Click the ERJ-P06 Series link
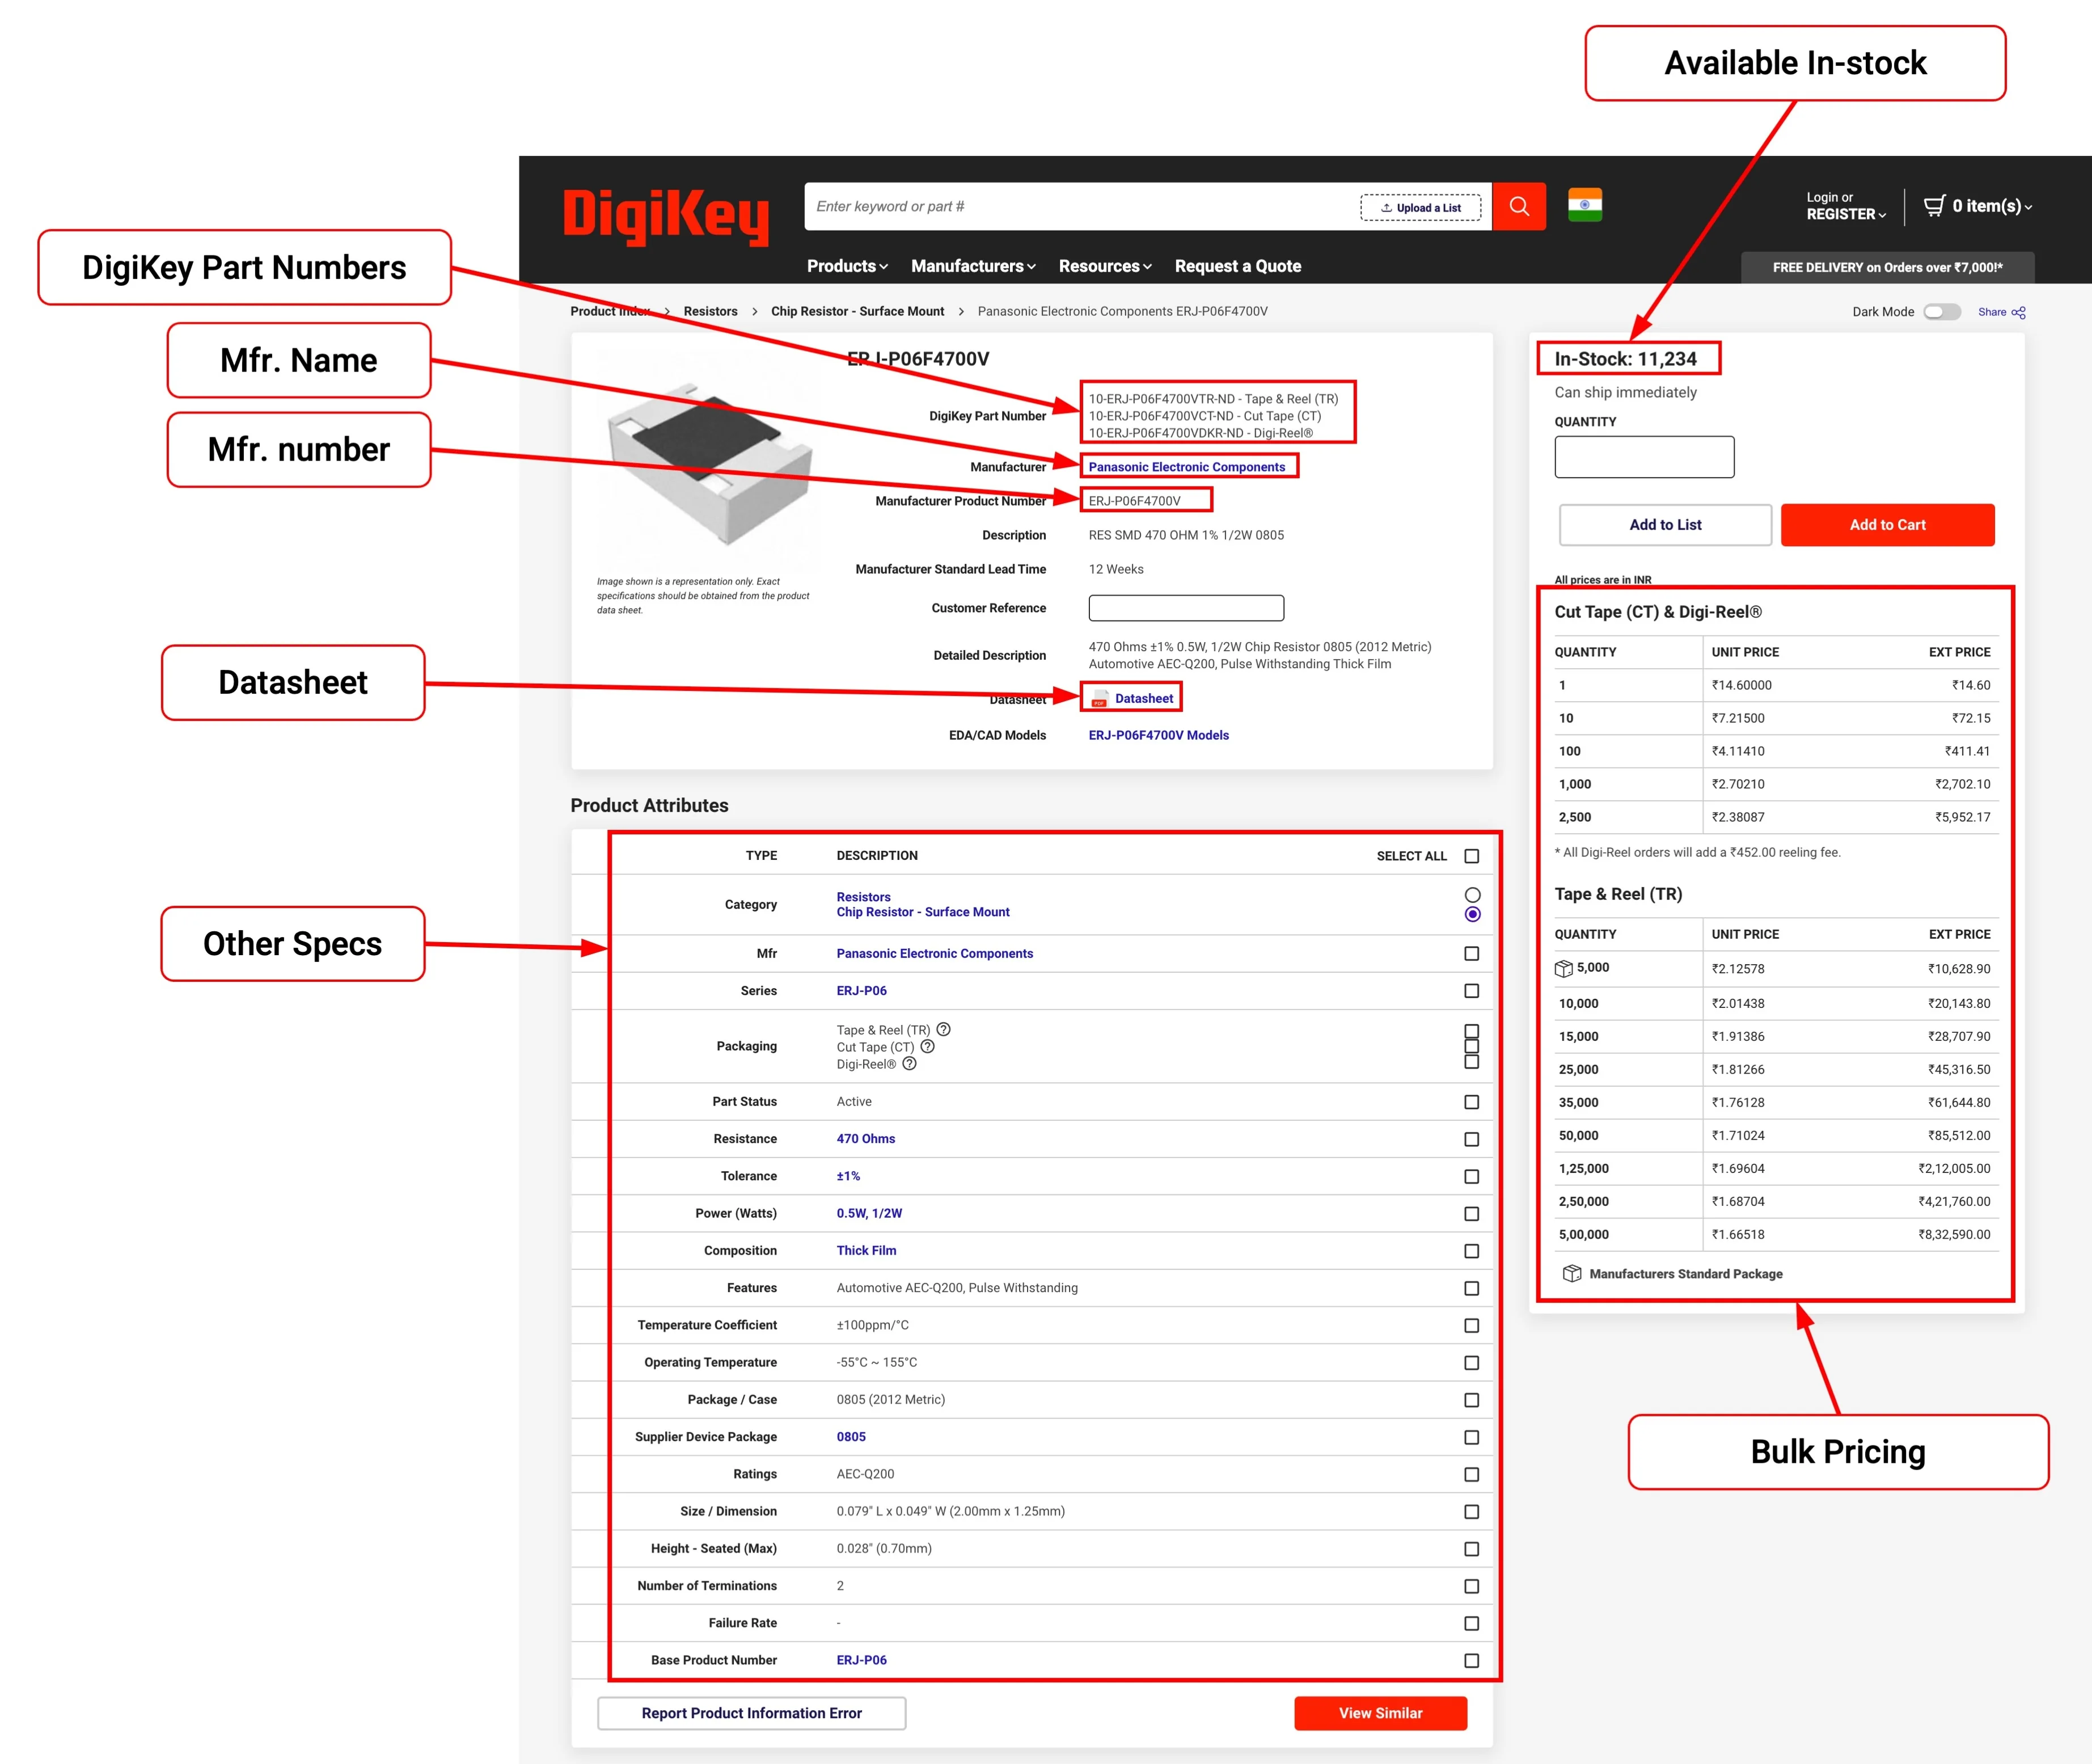Viewport: 2092px width, 1764px height. [x=861, y=990]
